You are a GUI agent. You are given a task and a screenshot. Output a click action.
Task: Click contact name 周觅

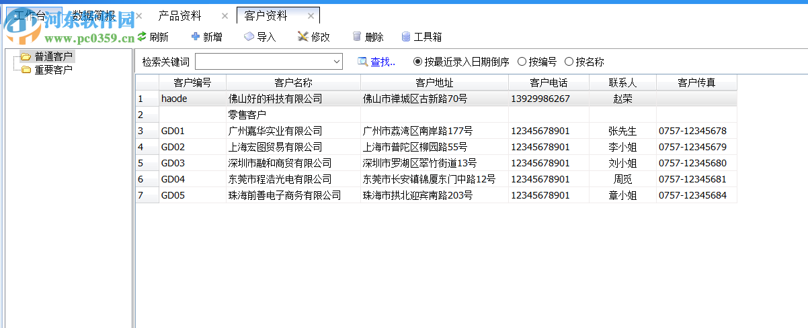click(622, 179)
